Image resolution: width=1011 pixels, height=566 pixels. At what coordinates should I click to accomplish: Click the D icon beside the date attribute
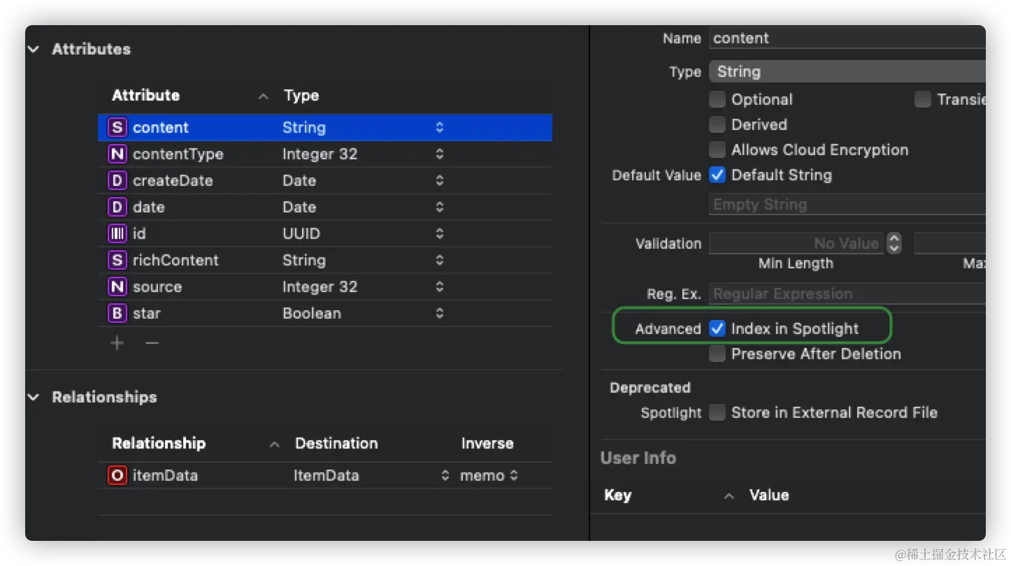tap(117, 207)
